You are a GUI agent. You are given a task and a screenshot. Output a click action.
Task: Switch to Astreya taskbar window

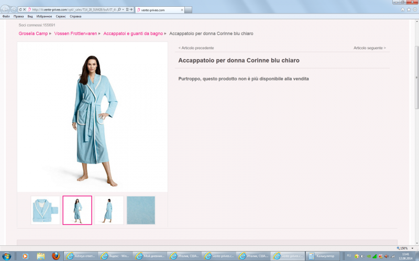click(81, 256)
